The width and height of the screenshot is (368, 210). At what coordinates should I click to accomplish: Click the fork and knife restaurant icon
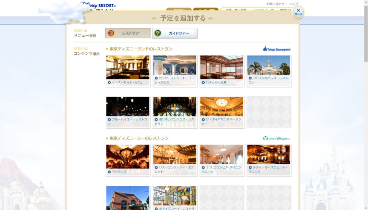click(111, 33)
